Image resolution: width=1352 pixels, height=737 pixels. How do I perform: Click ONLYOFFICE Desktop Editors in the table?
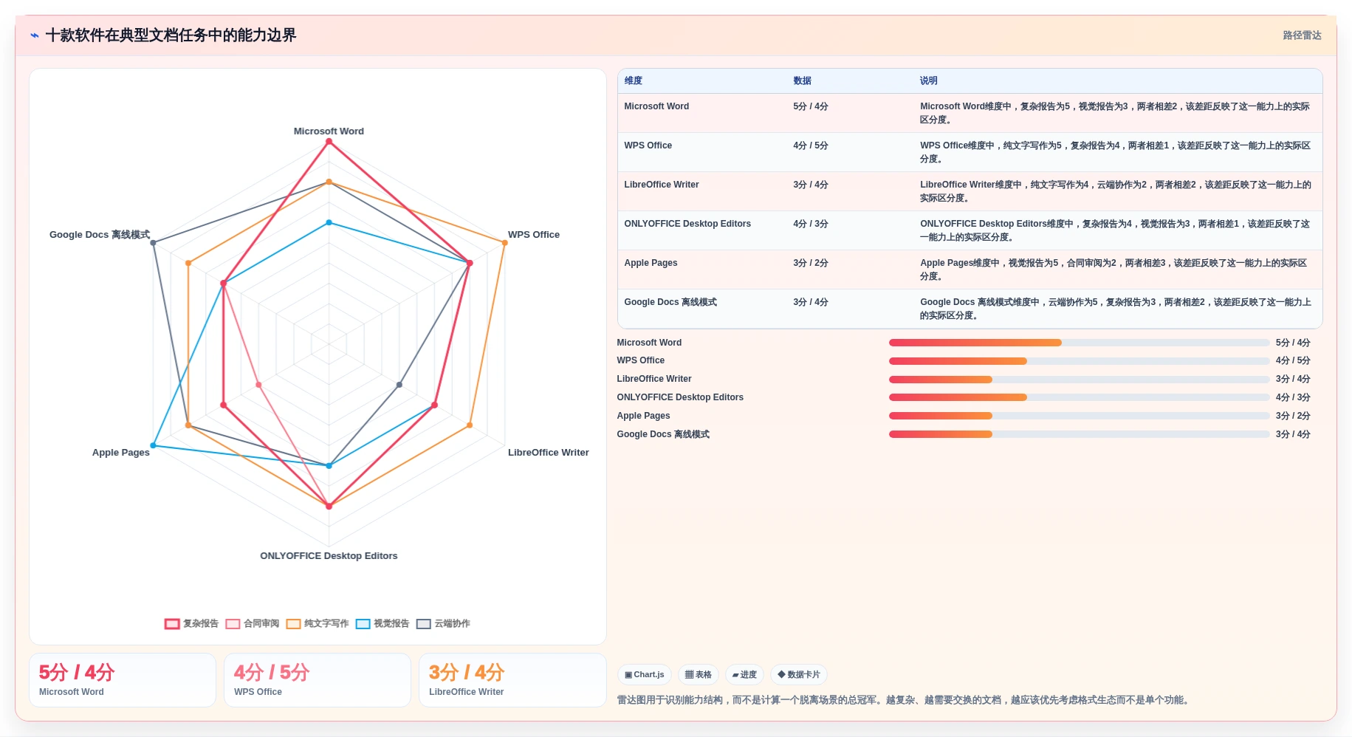(x=687, y=224)
